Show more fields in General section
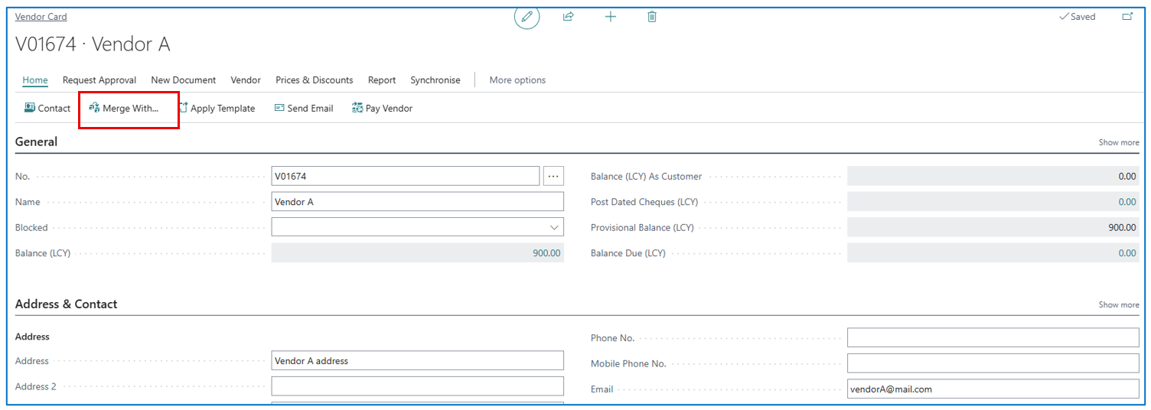The height and width of the screenshot is (410, 1151). [x=1118, y=143]
